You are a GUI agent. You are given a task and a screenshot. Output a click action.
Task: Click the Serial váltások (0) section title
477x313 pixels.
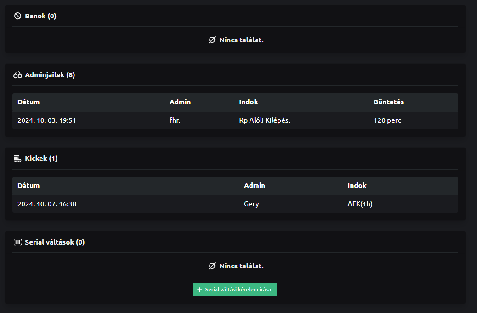pyautogui.click(x=54, y=242)
